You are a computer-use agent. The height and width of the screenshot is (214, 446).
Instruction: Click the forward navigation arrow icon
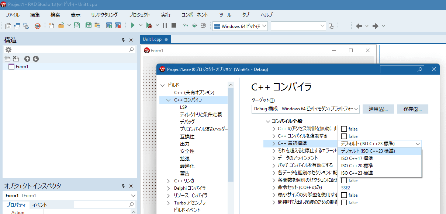376,26
